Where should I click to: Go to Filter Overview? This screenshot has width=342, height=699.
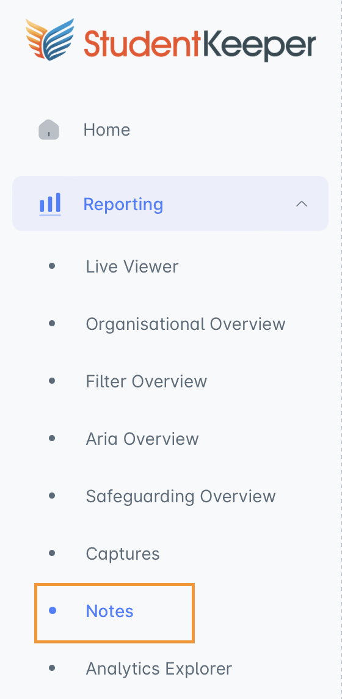click(x=147, y=382)
